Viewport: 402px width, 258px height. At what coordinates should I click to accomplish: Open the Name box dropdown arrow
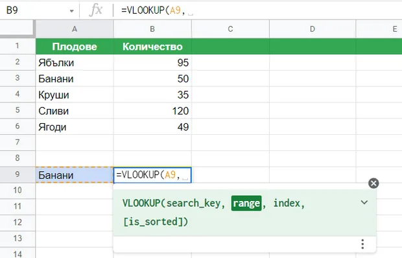tap(72, 11)
